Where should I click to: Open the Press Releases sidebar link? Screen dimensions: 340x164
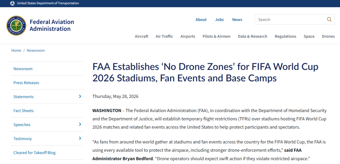(26, 83)
